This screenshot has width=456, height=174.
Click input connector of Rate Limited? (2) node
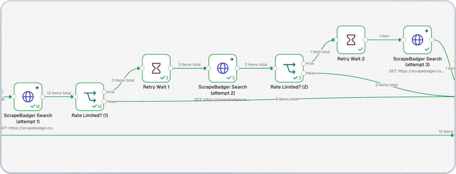pyautogui.click(x=275, y=68)
